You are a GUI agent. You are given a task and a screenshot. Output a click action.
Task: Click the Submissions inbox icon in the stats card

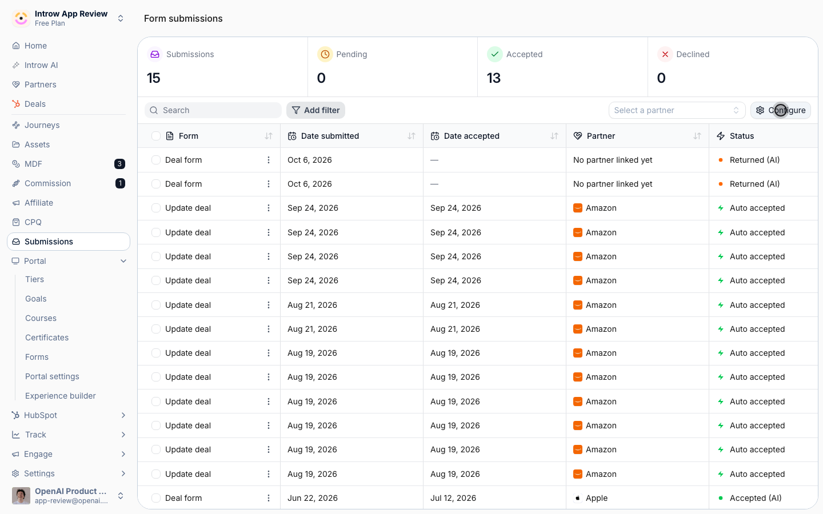[155, 54]
